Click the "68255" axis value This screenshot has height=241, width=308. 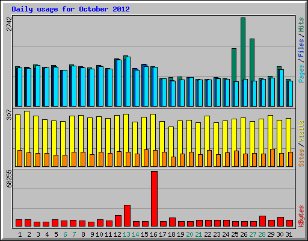9,178
